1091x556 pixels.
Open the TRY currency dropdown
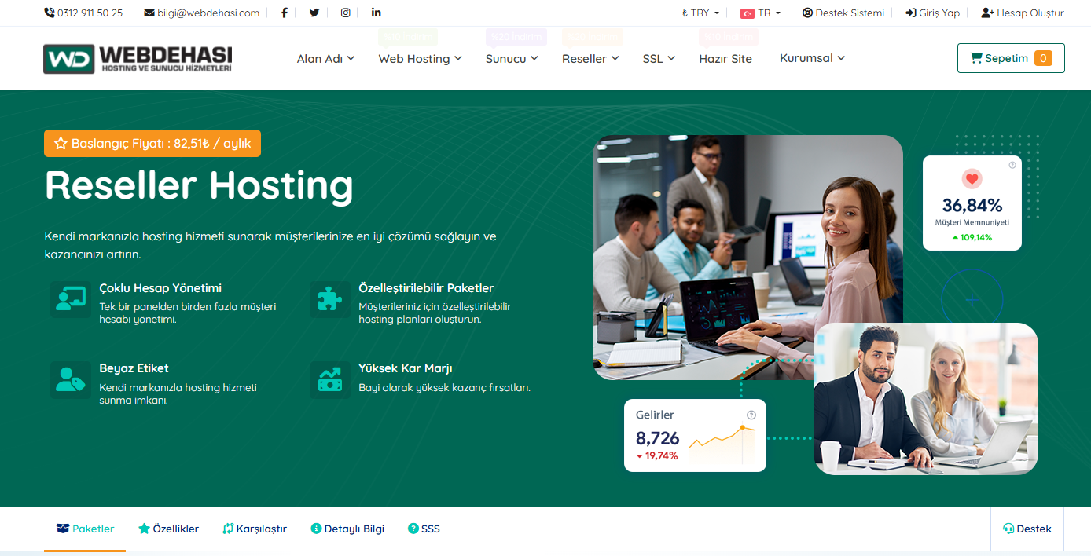pos(700,13)
